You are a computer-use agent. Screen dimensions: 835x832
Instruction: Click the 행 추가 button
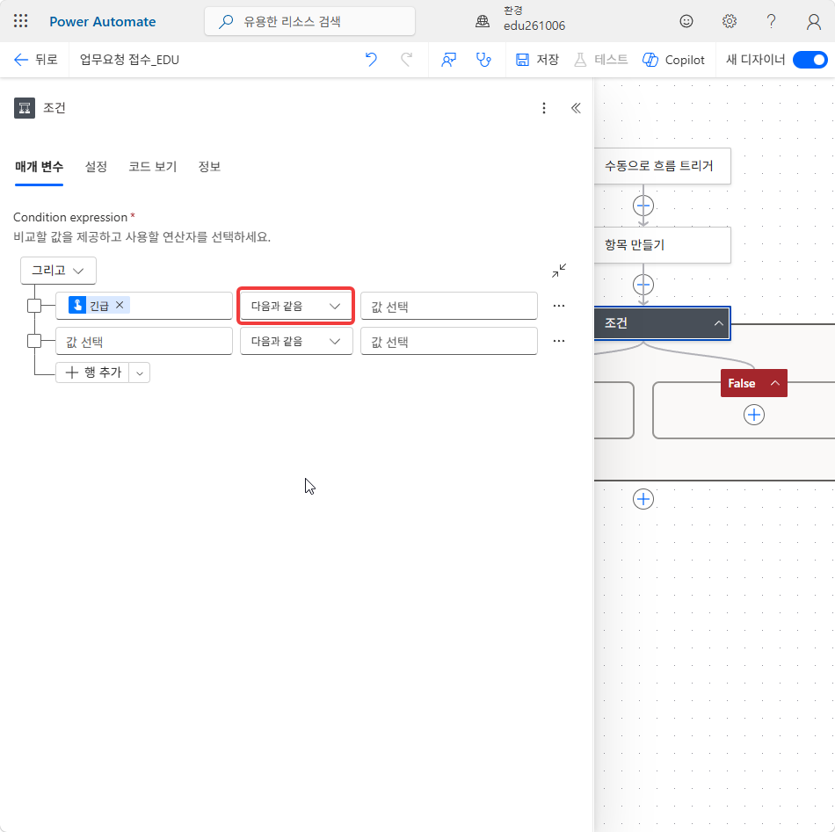click(x=92, y=373)
